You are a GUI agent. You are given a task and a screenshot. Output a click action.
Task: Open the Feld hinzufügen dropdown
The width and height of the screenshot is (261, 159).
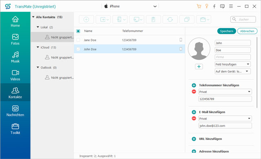[233, 64]
